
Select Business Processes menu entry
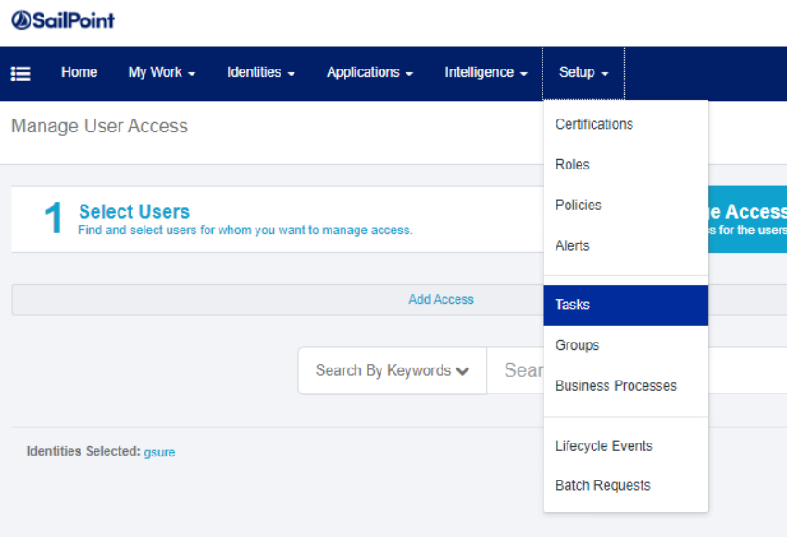click(x=626, y=386)
